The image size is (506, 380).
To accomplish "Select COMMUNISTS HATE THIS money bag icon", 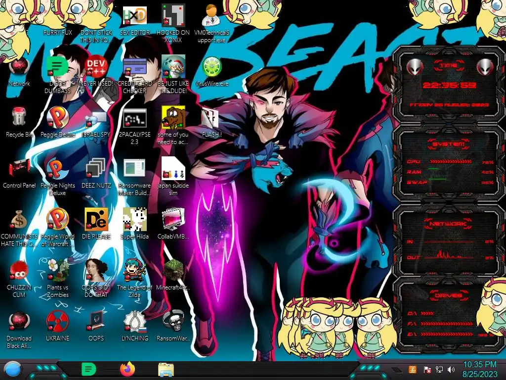I will click(19, 228).
